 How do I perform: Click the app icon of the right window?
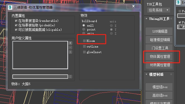[178, 2]
